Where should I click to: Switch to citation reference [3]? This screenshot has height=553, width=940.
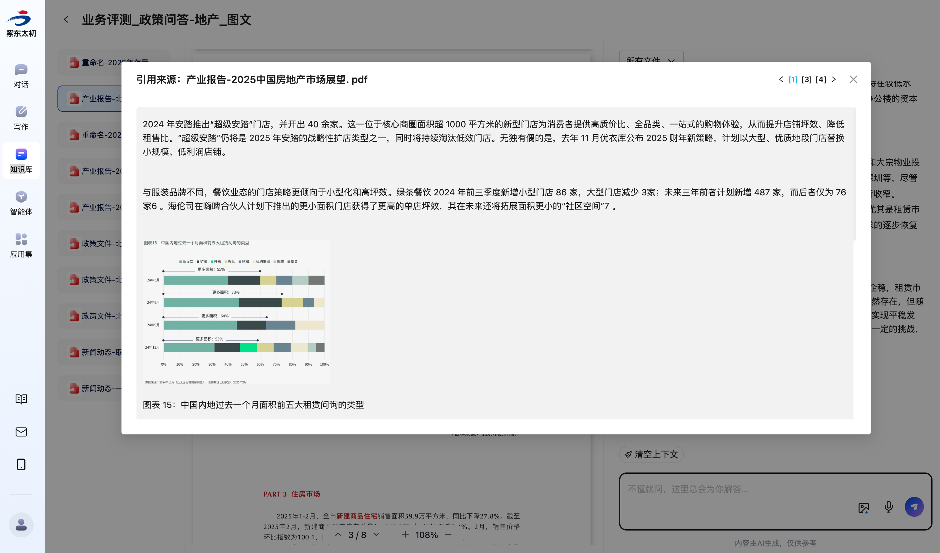tap(806, 79)
